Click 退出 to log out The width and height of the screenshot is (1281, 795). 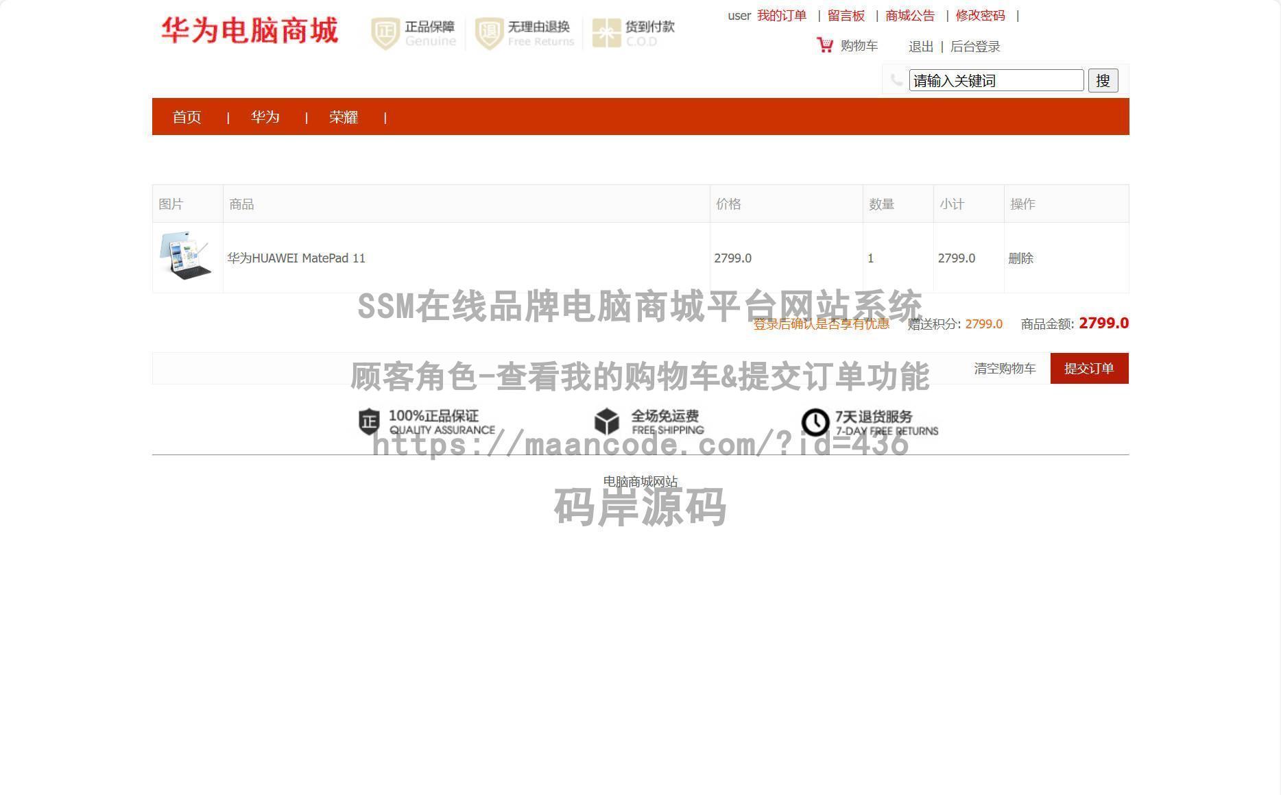point(921,47)
